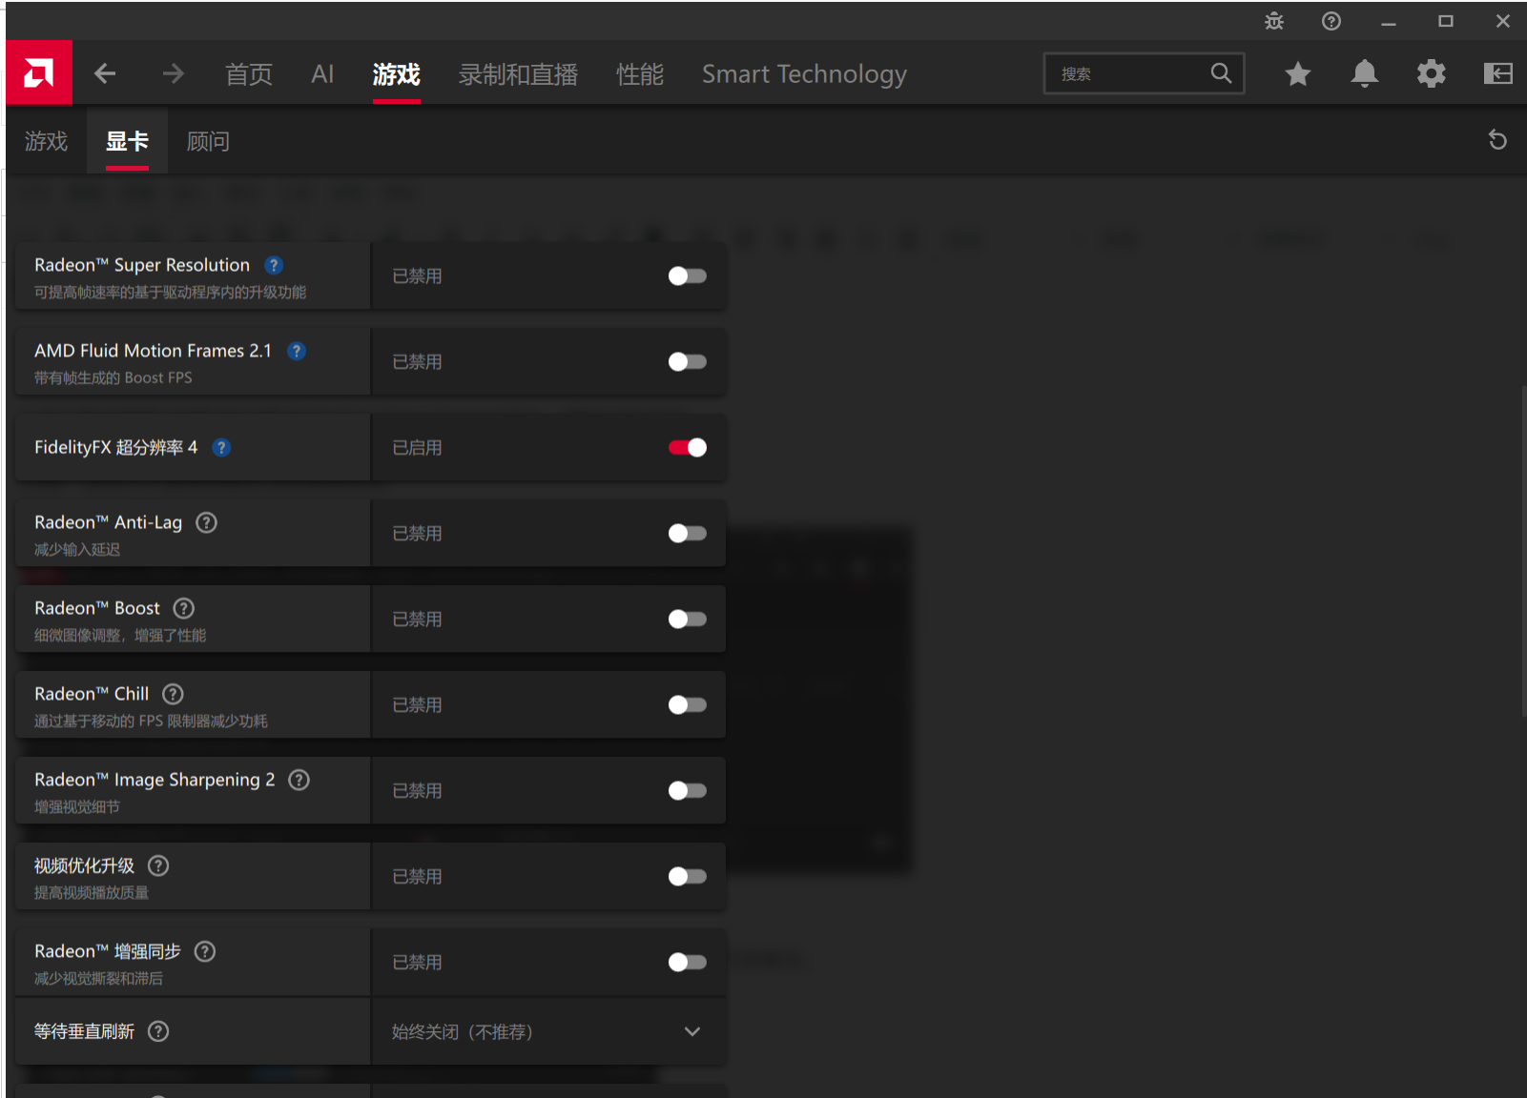This screenshot has width=1527, height=1098.
Task: Show help for Radeon Chill
Action: (173, 694)
